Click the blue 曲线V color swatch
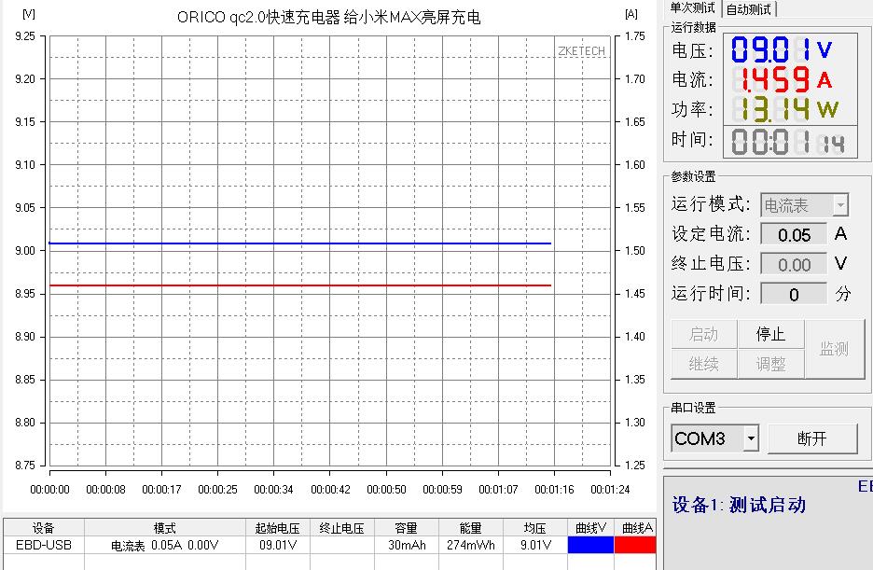 coord(590,545)
